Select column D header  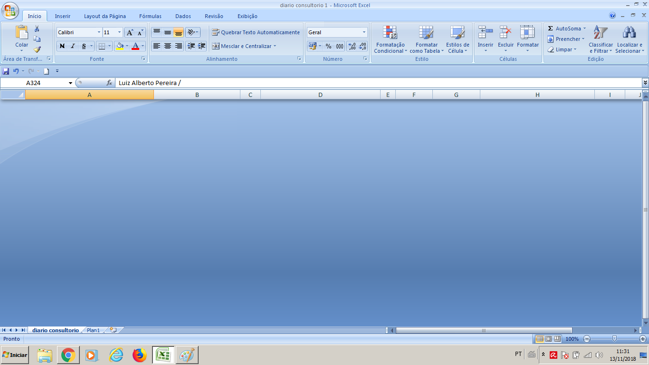pos(320,95)
